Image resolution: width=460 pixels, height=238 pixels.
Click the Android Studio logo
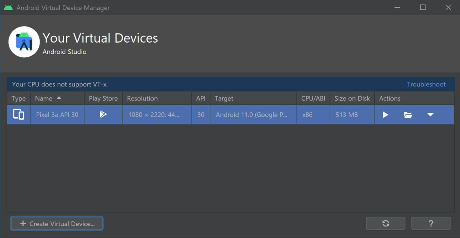(x=24, y=42)
